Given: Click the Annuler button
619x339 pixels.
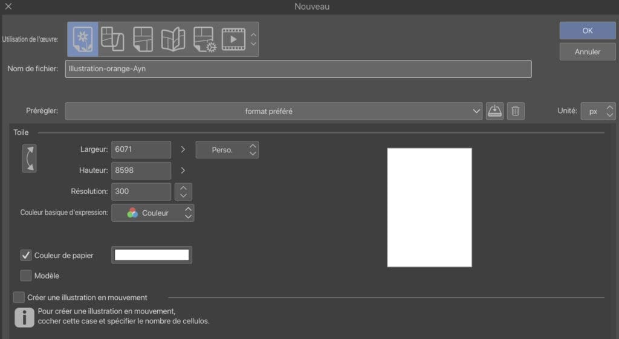Looking at the screenshot, I should point(588,51).
